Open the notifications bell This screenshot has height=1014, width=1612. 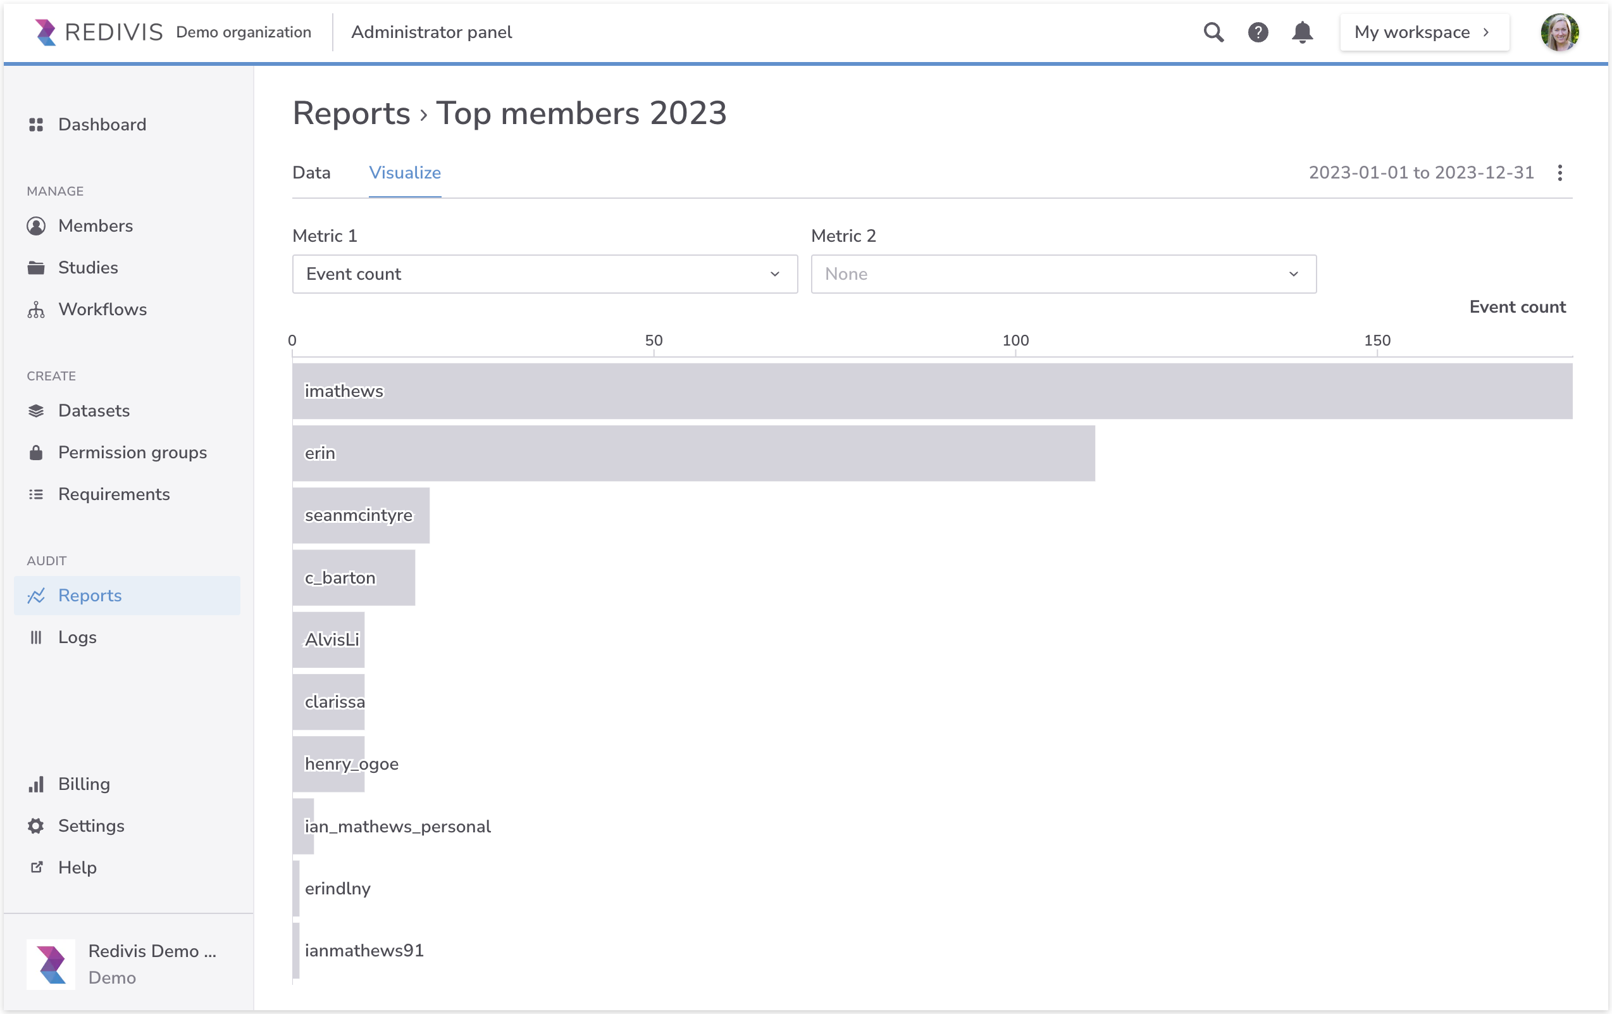tap(1301, 32)
